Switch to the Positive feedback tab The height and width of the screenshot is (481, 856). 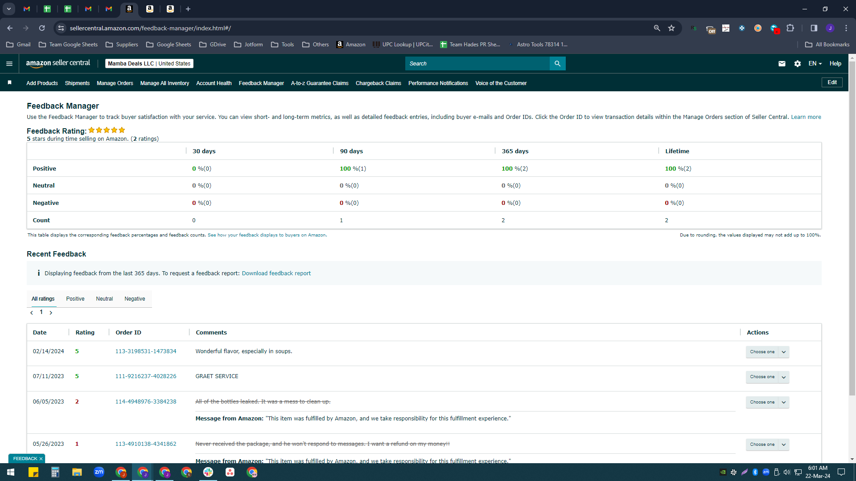tap(75, 299)
